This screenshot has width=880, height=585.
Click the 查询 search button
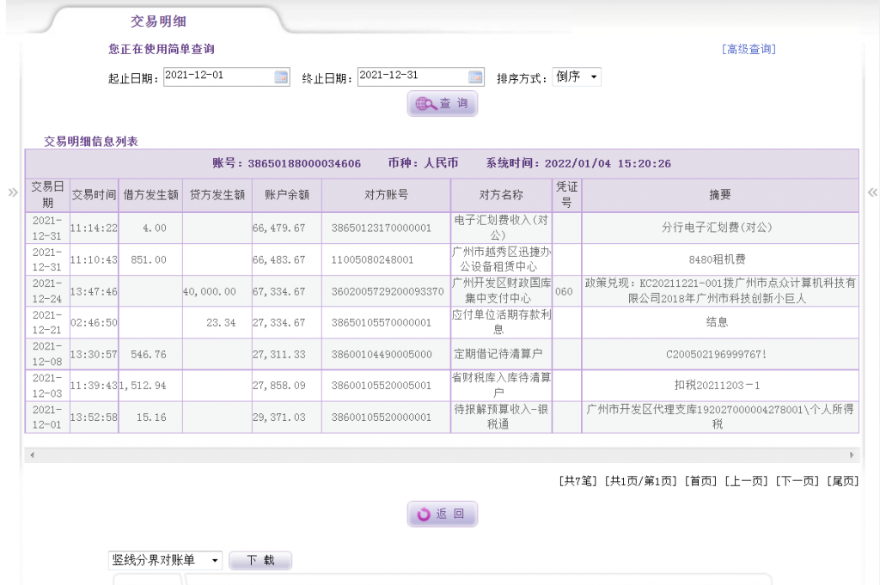tap(442, 103)
